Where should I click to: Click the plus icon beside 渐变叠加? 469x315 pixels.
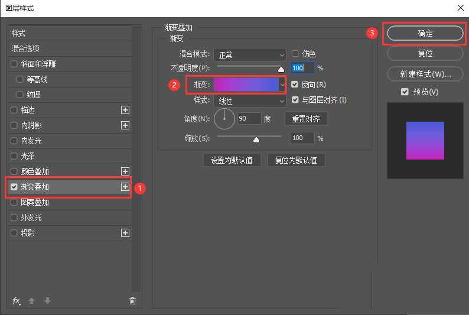(125, 187)
